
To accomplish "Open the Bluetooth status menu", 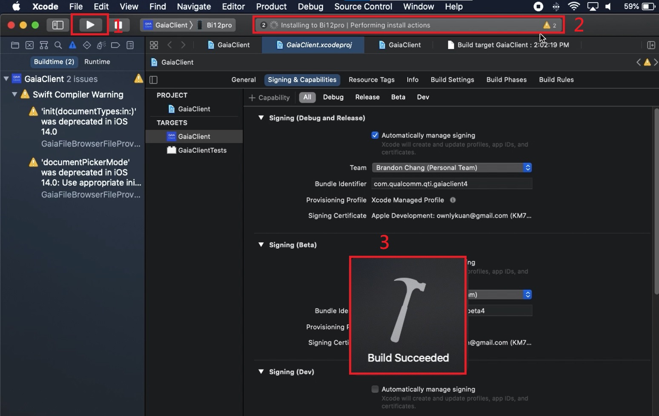I will tap(556, 6).
